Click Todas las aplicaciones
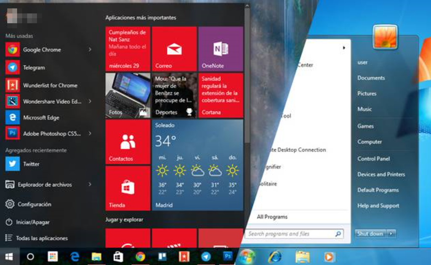431x265 pixels. 41,238
